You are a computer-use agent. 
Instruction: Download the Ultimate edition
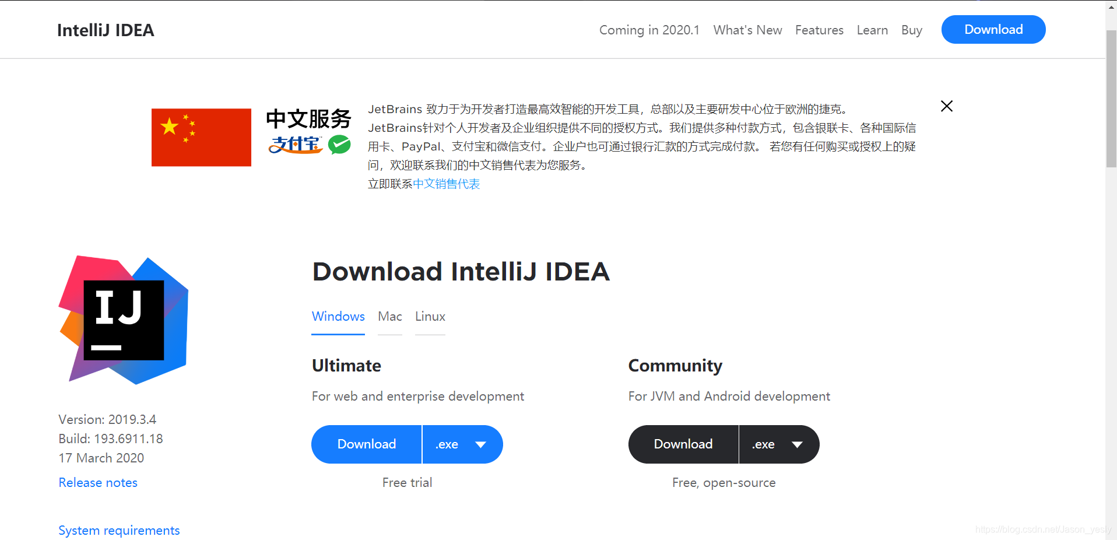(367, 444)
